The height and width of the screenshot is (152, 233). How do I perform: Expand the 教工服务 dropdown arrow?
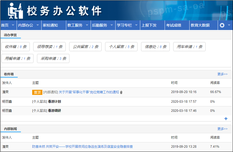(x=87, y=25)
